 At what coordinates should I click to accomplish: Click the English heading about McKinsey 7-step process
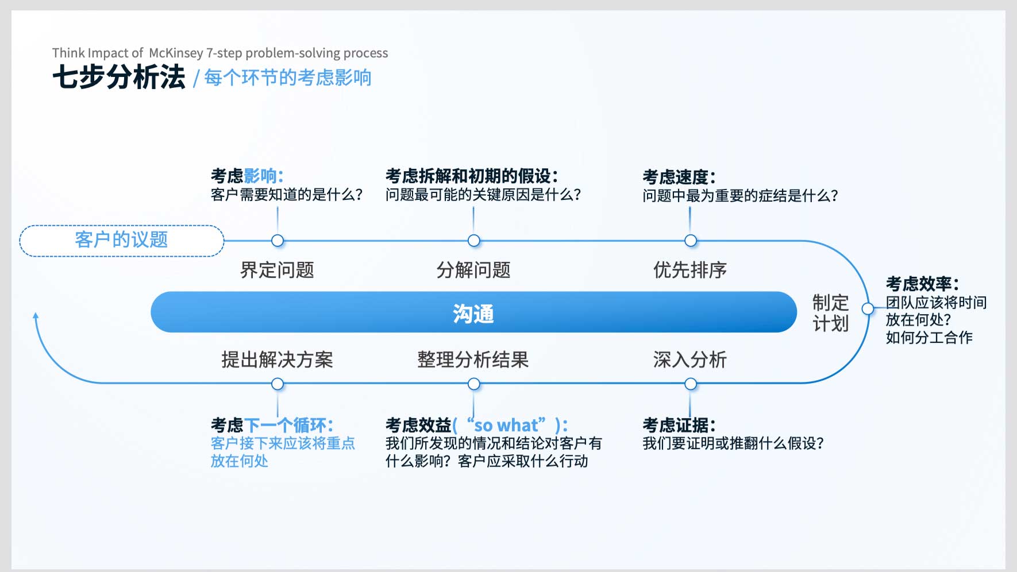click(220, 53)
